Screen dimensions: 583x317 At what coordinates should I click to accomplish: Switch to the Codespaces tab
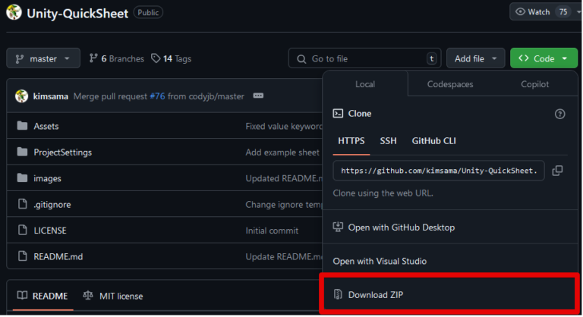pos(450,84)
